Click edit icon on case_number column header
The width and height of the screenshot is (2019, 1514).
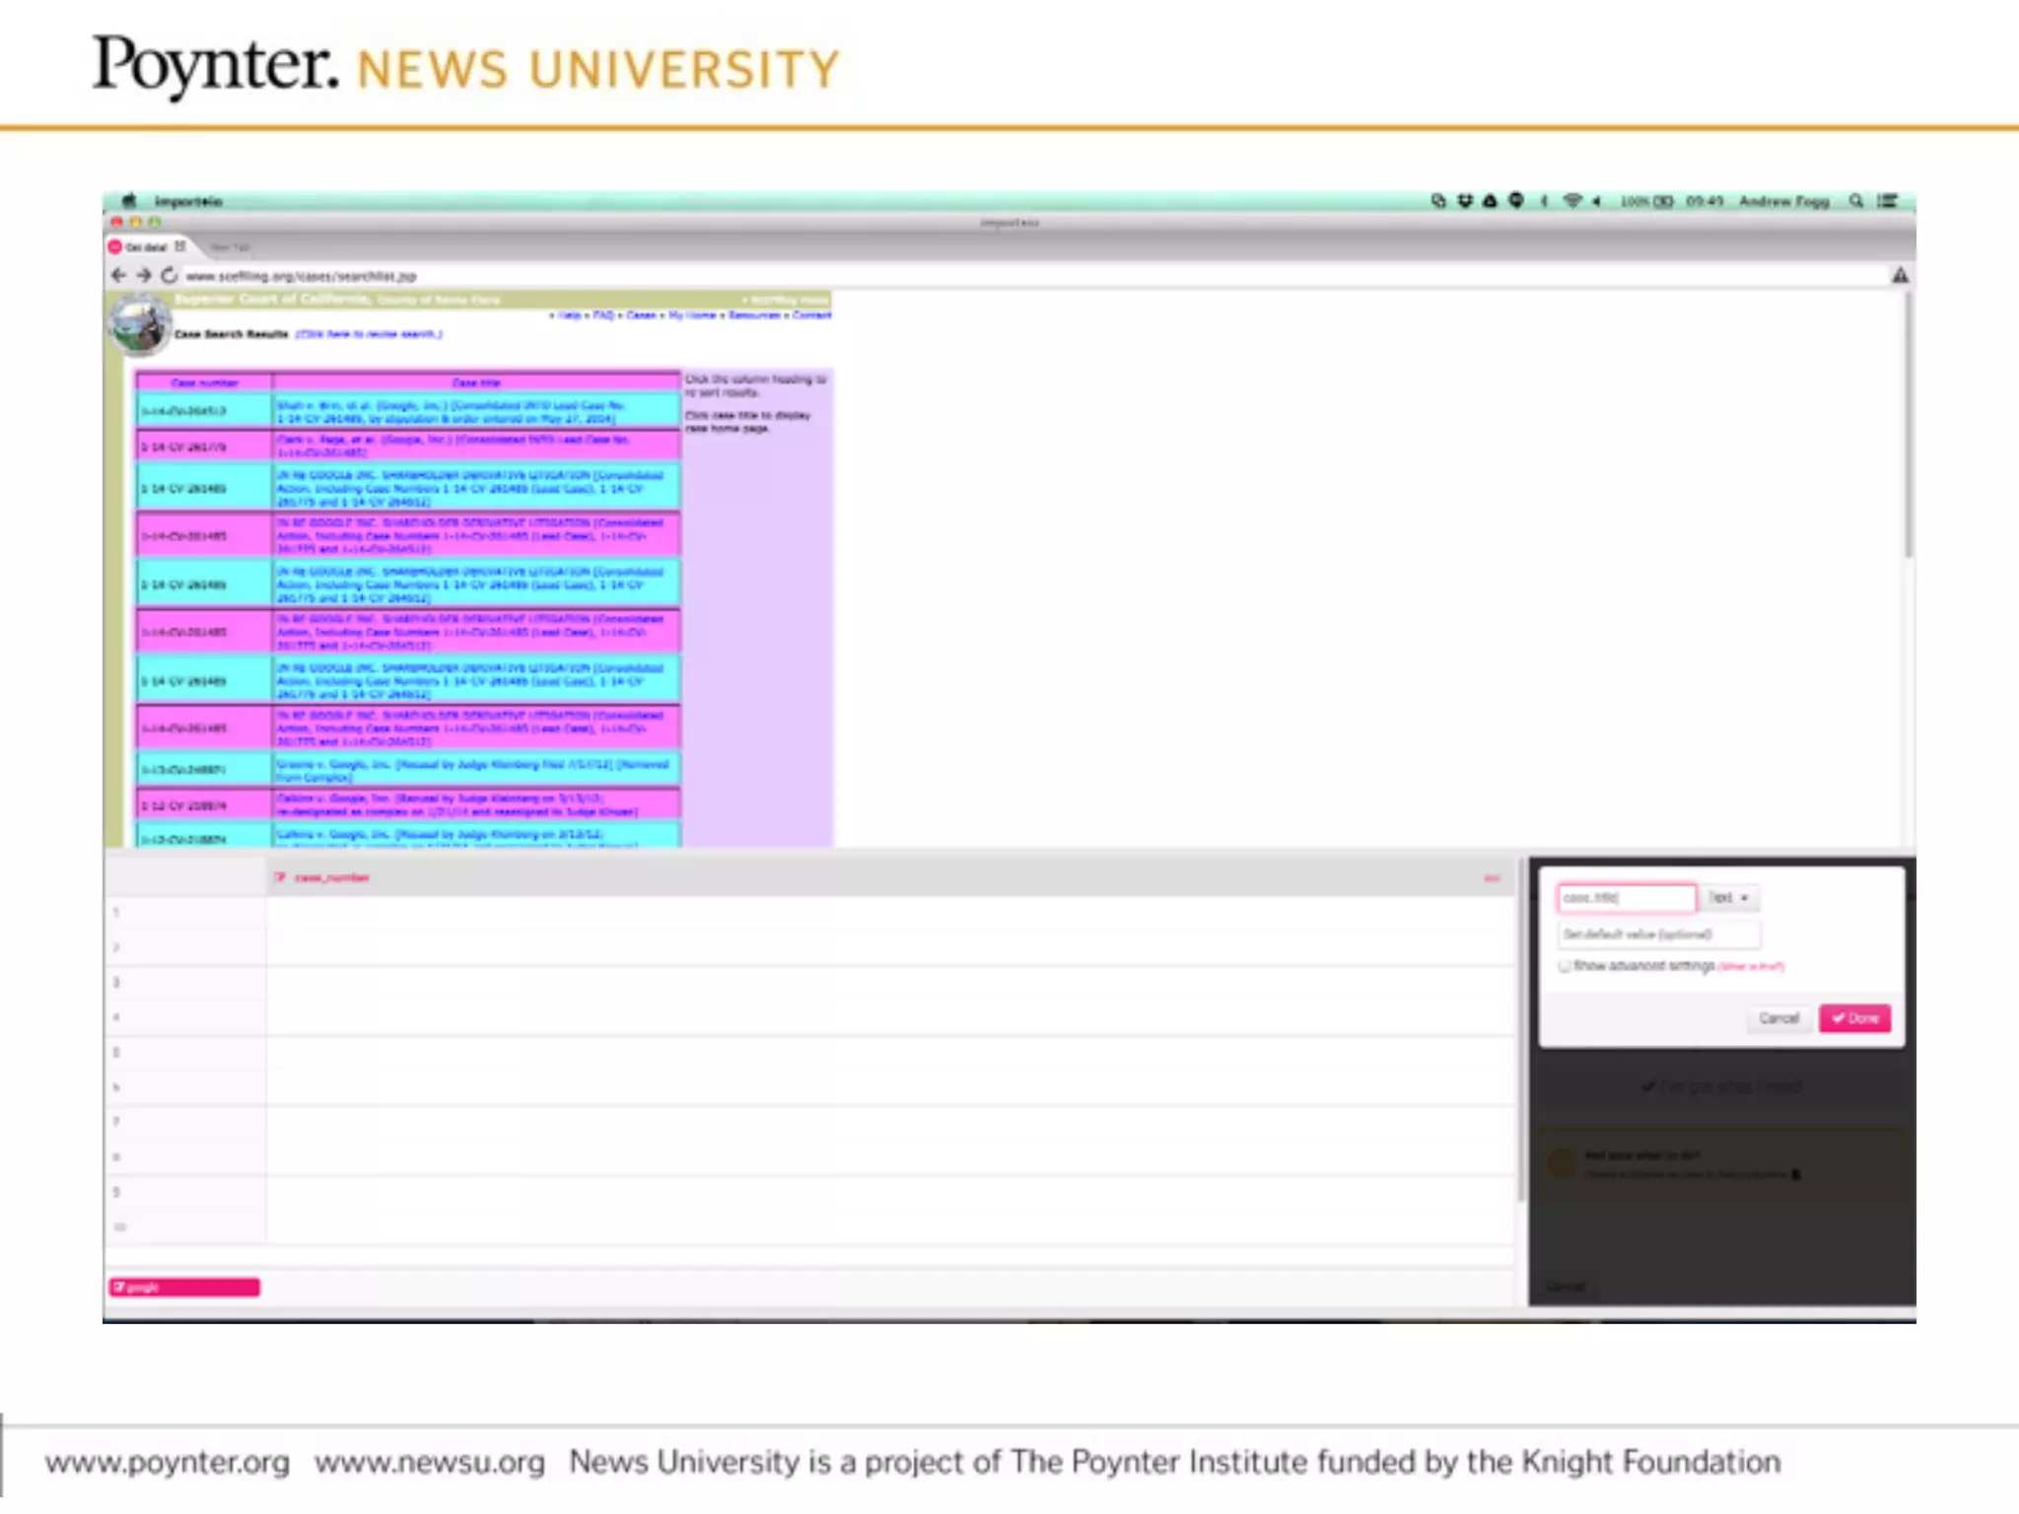click(x=280, y=877)
